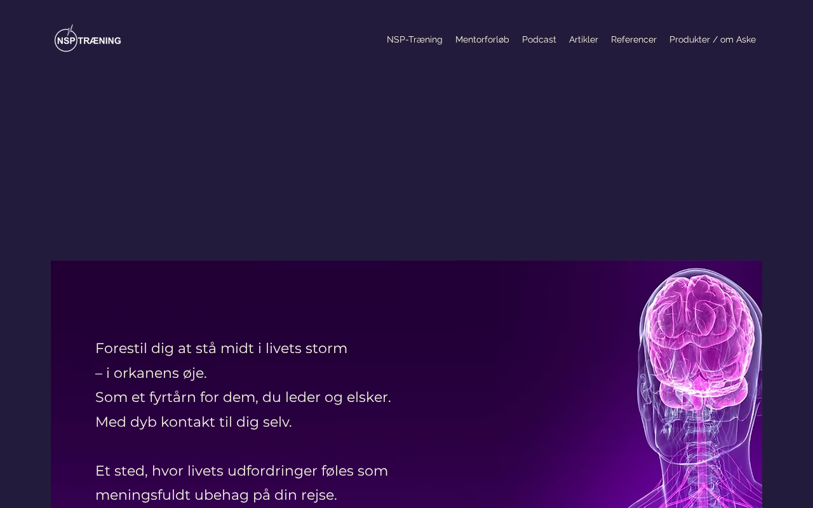Open the NSP-Træning menu item
This screenshot has width=813, height=508.
click(x=415, y=39)
